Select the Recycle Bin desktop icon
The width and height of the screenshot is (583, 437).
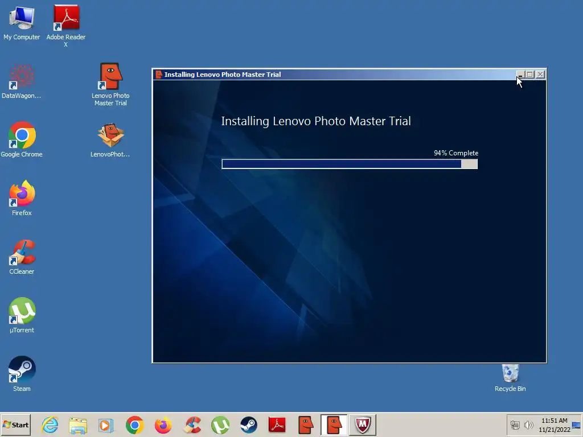pos(510,378)
